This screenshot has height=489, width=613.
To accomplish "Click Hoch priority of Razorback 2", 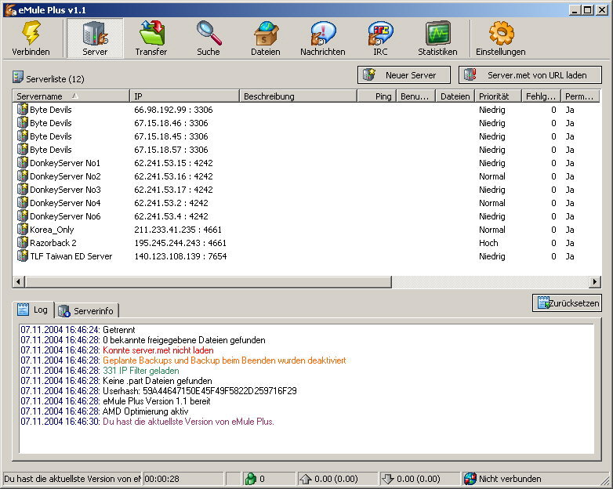I will 488,243.
